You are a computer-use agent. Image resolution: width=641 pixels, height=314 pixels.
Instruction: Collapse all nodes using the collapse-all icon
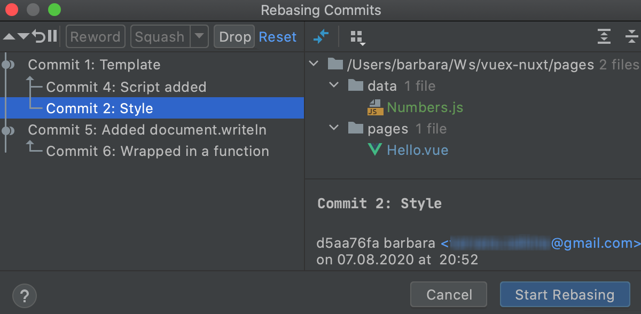632,37
